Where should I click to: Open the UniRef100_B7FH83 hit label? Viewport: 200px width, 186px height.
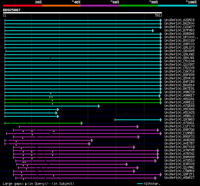(179, 31)
